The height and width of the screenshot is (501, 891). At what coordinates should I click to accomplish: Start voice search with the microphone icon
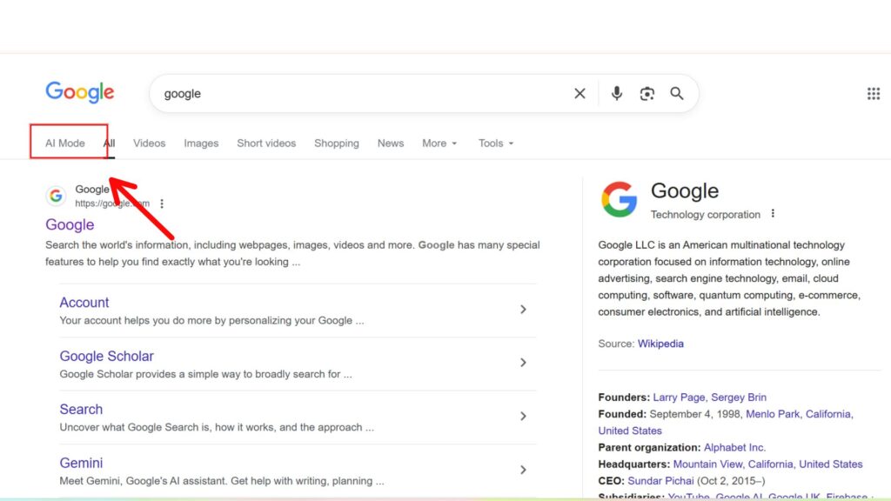click(x=617, y=94)
